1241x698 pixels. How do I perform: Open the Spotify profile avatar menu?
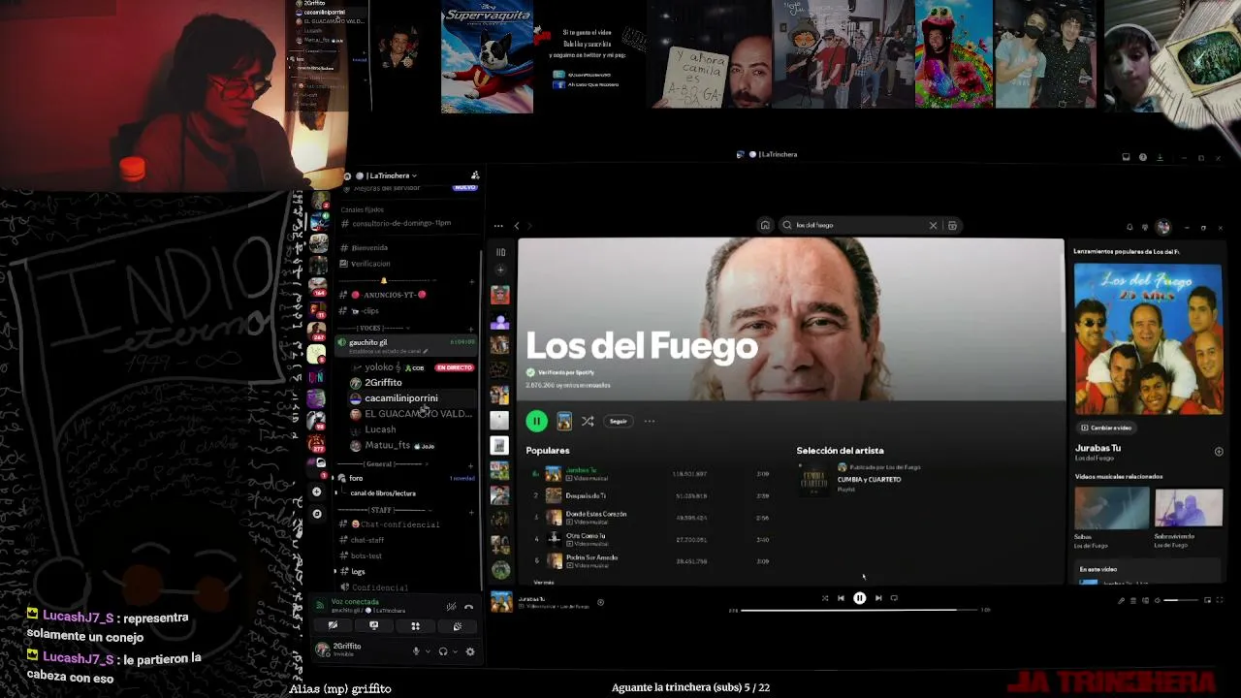(x=1163, y=227)
